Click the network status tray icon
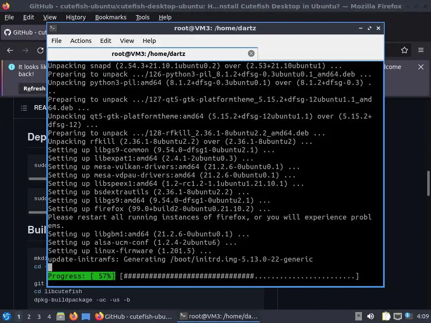The image size is (431, 323). [397, 316]
